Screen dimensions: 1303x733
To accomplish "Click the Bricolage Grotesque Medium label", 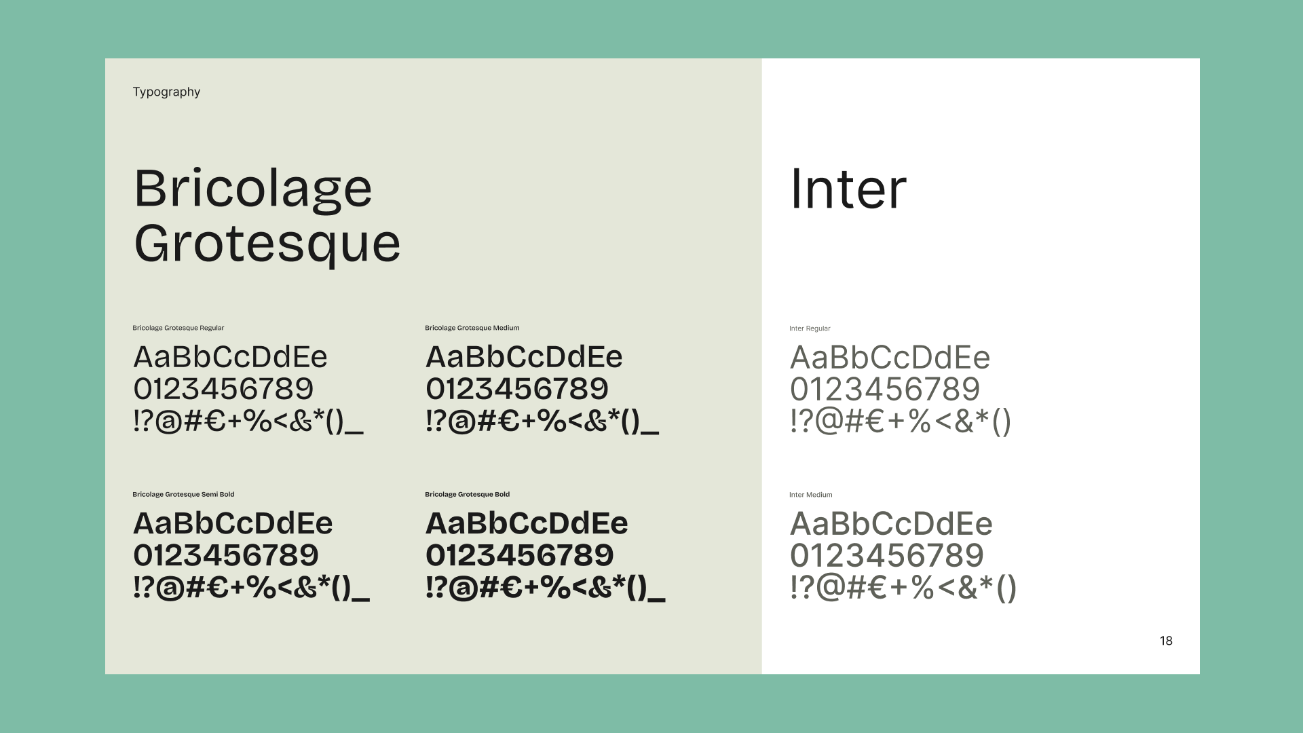I will tap(472, 328).
